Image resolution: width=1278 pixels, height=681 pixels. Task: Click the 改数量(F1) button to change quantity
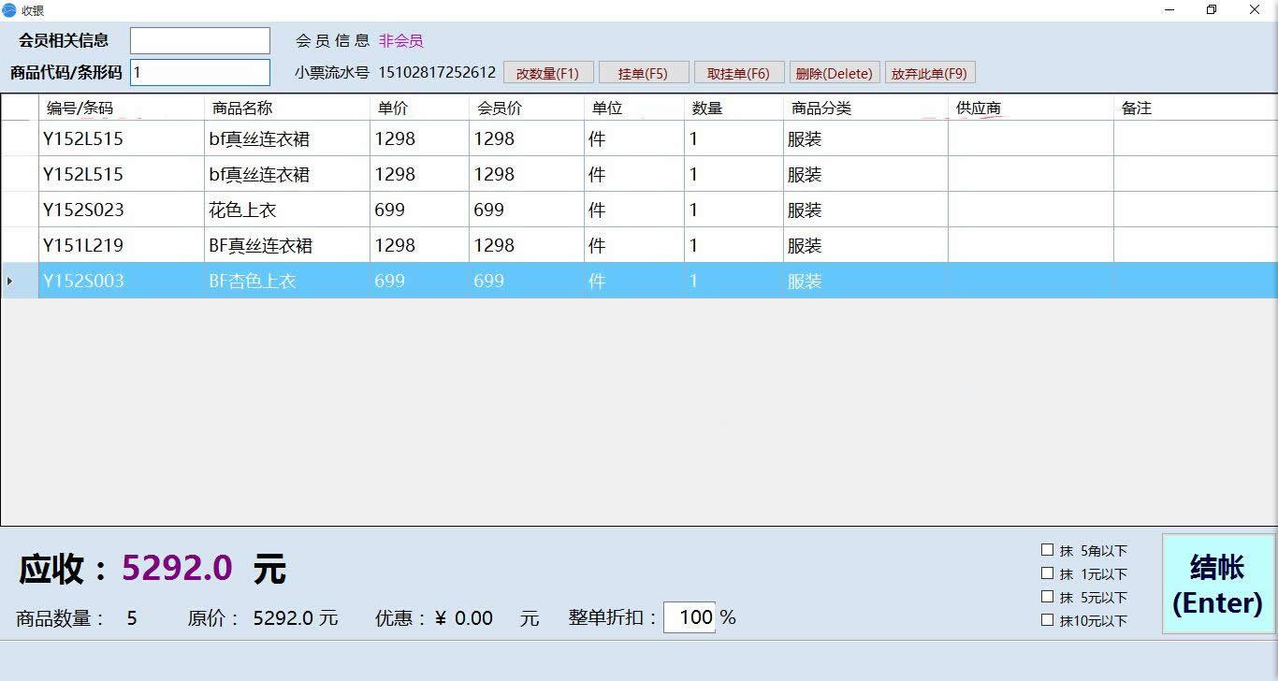(548, 72)
